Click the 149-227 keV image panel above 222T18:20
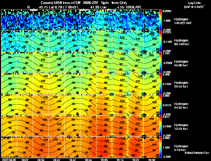This screenshot has width=211, height=161. pos(9,20)
